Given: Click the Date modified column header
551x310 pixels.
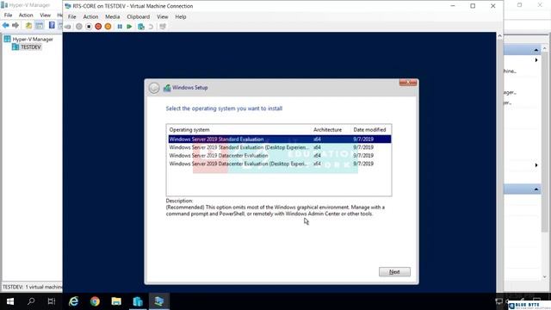Looking at the screenshot, I should pos(369,130).
